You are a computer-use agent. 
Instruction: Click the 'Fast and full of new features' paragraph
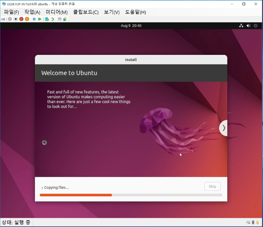coord(89,99)
